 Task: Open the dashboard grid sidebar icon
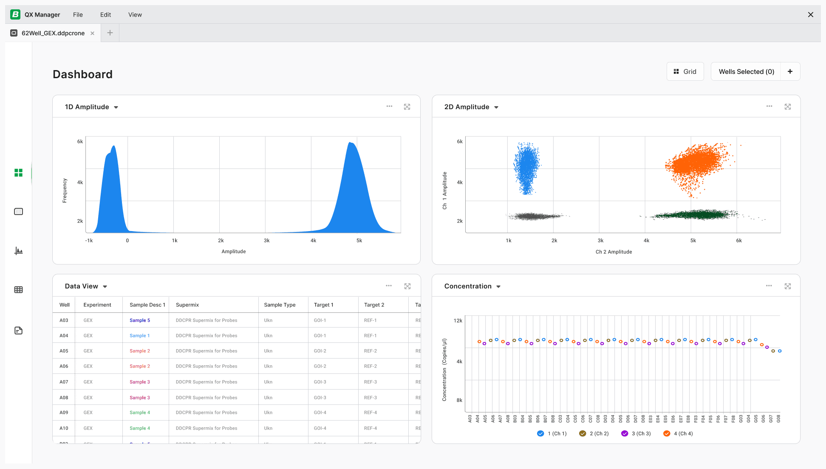tap(18, 172)
